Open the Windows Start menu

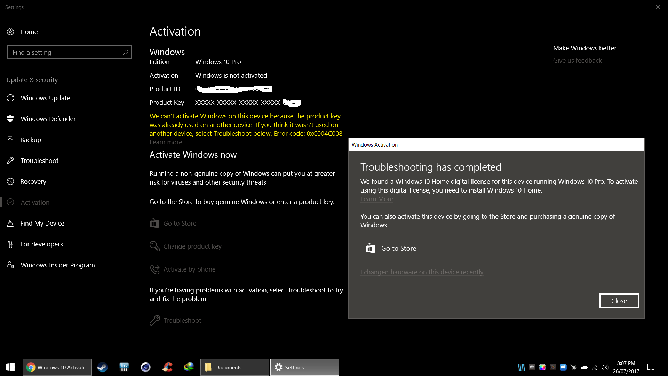(x=10, y=367)
